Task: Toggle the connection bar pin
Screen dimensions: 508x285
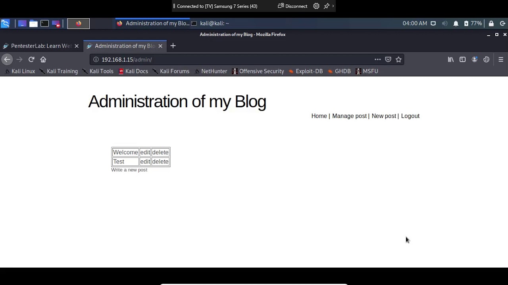Action: click(x=327, y=6)
